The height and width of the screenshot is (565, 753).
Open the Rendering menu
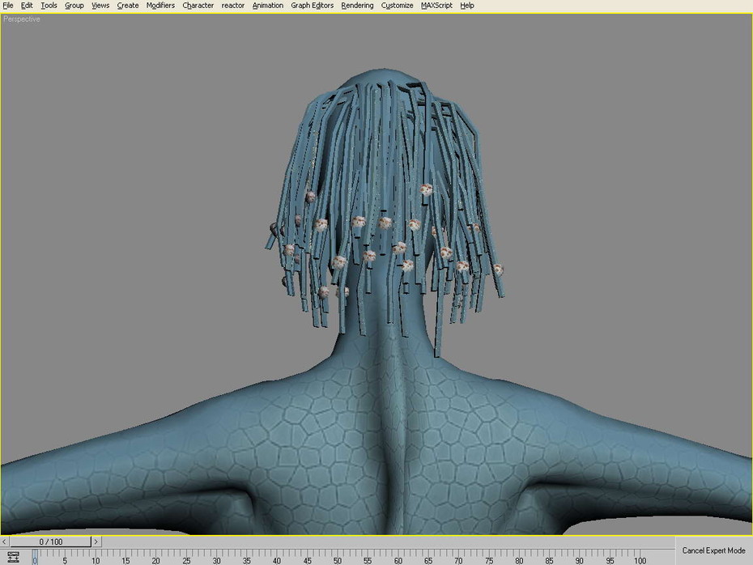[x=357, y=6]
